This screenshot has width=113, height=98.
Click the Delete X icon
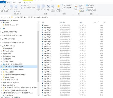point(48,6)
